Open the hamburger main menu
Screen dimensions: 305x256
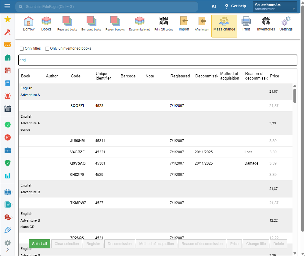tap(7, 6)
